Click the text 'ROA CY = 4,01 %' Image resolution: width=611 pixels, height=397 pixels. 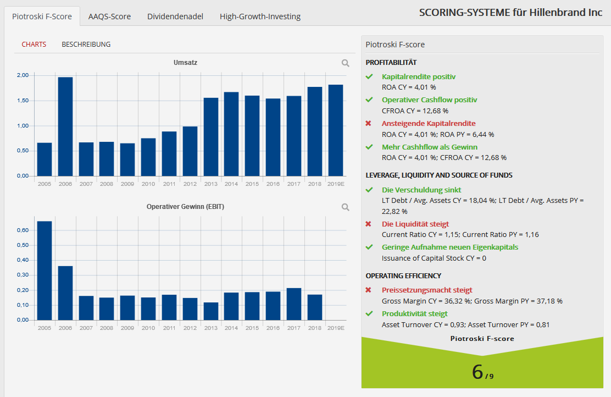(409, 87)
